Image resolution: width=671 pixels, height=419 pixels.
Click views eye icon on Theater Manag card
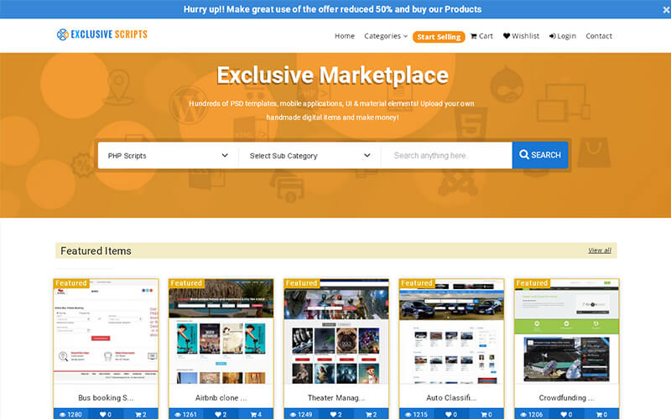[x=293, y=414]
